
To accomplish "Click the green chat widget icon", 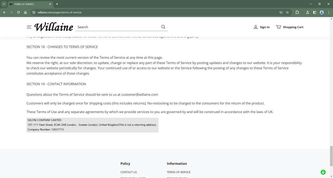I will 323,172.
